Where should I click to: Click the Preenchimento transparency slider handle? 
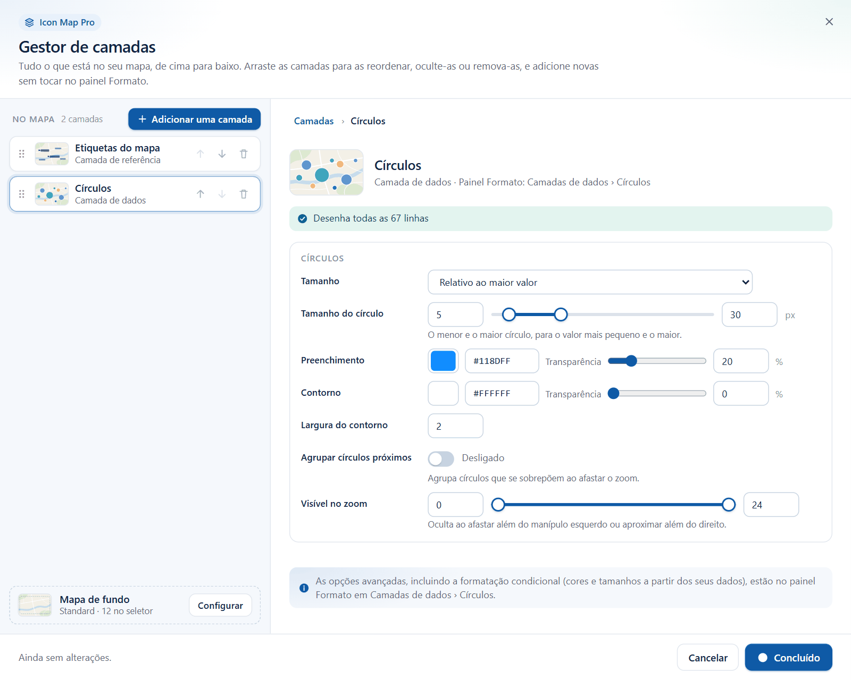(x=631, y=361)
